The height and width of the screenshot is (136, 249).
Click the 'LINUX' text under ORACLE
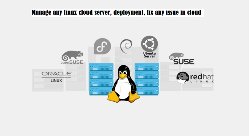point(56,81)
